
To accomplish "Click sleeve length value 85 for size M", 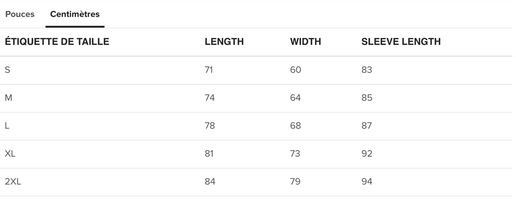I will [x=367, y=97].
